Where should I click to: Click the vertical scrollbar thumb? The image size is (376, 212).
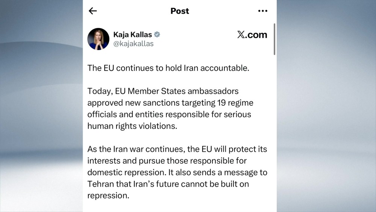click(274, 39)
